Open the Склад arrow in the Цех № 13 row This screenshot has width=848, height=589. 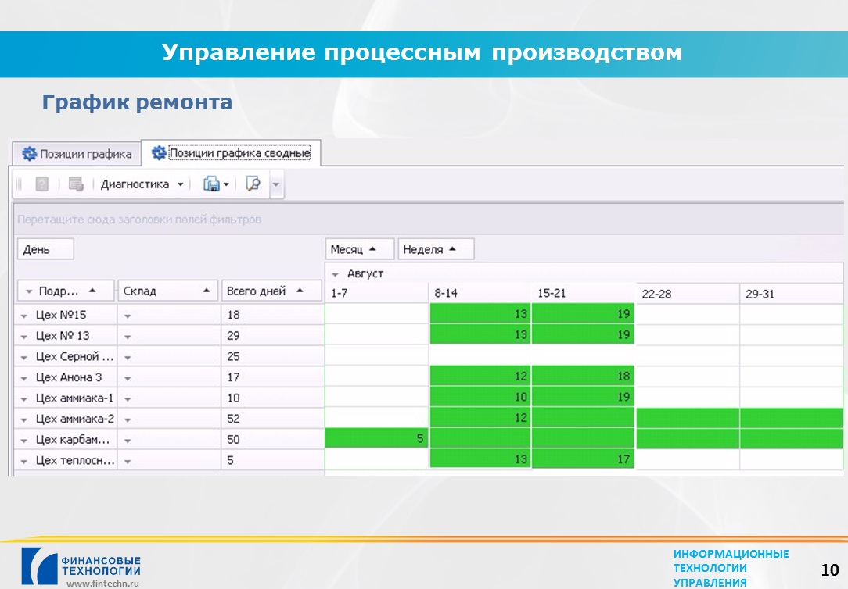coord(128,337)
